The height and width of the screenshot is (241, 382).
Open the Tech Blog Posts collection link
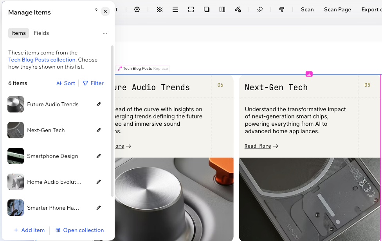[x=42, y=60]
